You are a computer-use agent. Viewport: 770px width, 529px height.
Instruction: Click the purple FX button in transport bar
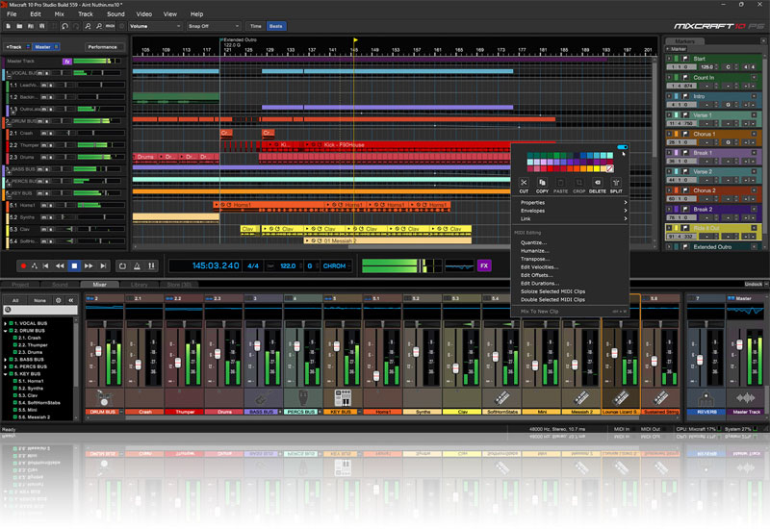tap(484, 264)
